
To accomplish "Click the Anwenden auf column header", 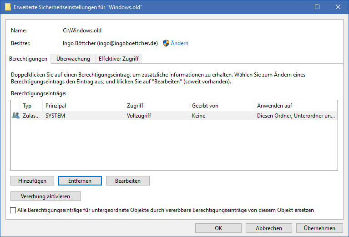I will (x=296, y=106).
